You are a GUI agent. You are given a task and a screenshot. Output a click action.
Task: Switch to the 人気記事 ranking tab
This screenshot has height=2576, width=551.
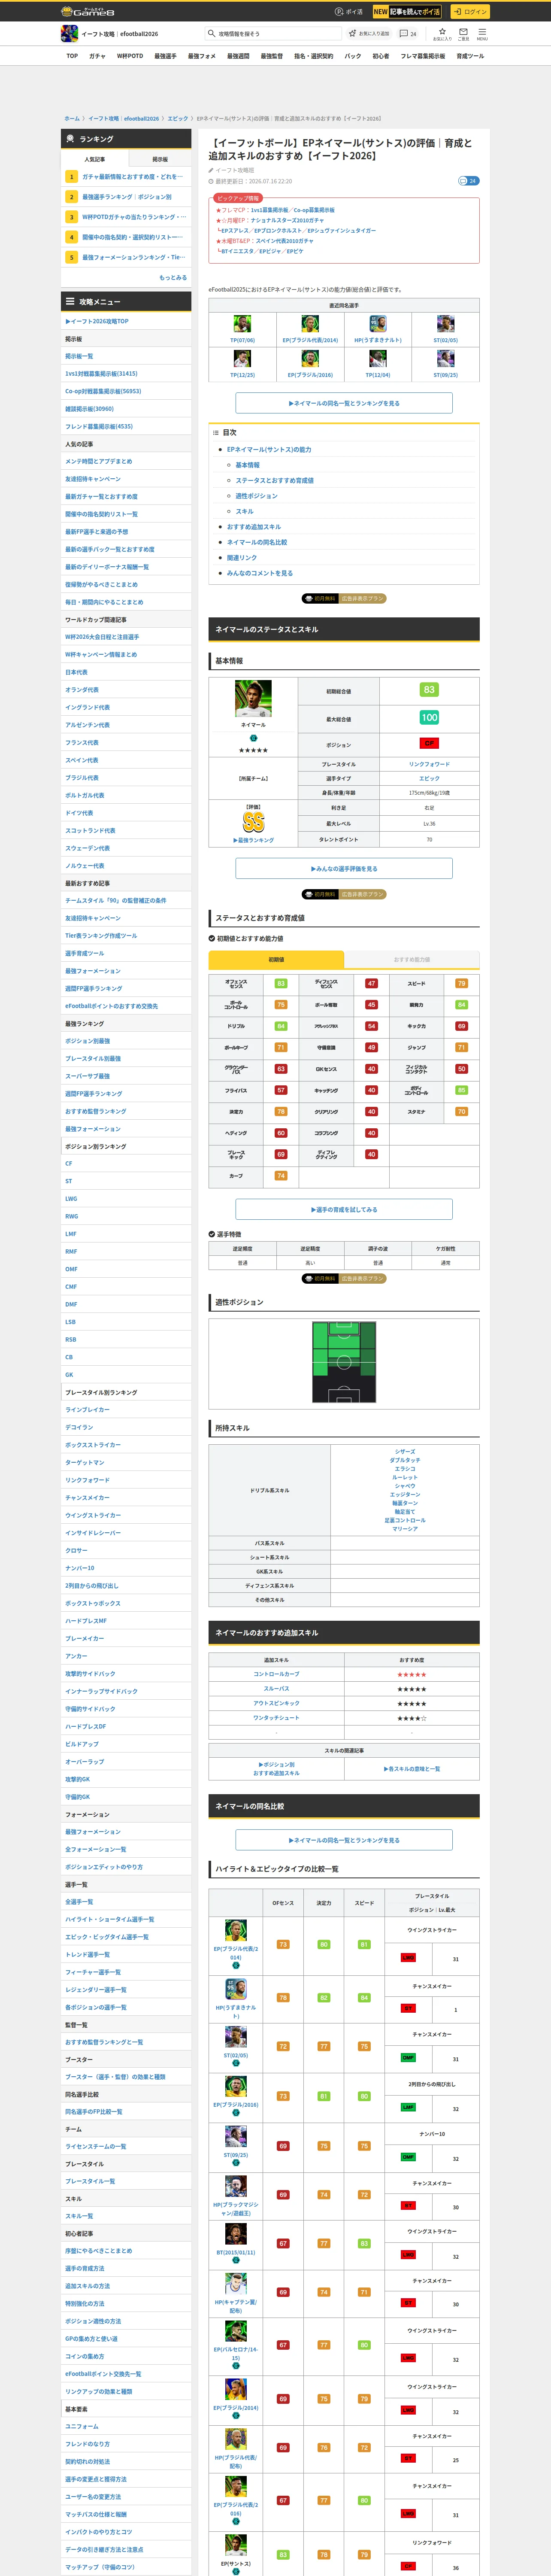tap(95, 159)
